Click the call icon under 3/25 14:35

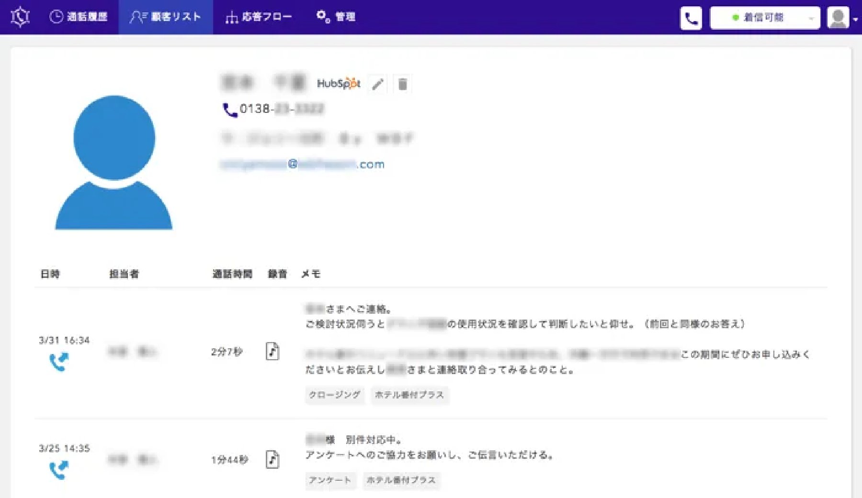point(59,470)
